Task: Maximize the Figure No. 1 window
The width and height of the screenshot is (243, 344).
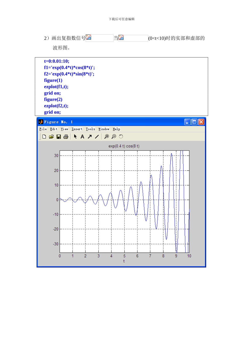Action: (x=194, y=122)
